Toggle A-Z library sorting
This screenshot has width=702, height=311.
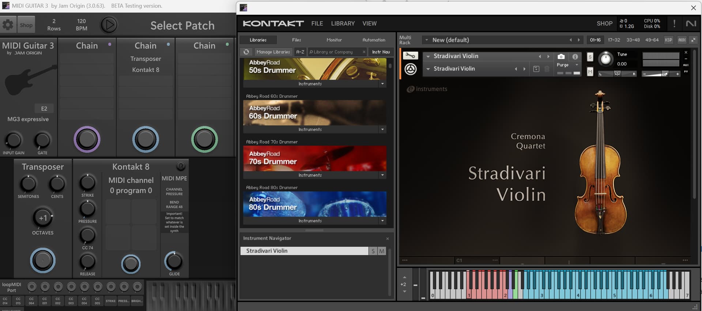click(300, 52)
